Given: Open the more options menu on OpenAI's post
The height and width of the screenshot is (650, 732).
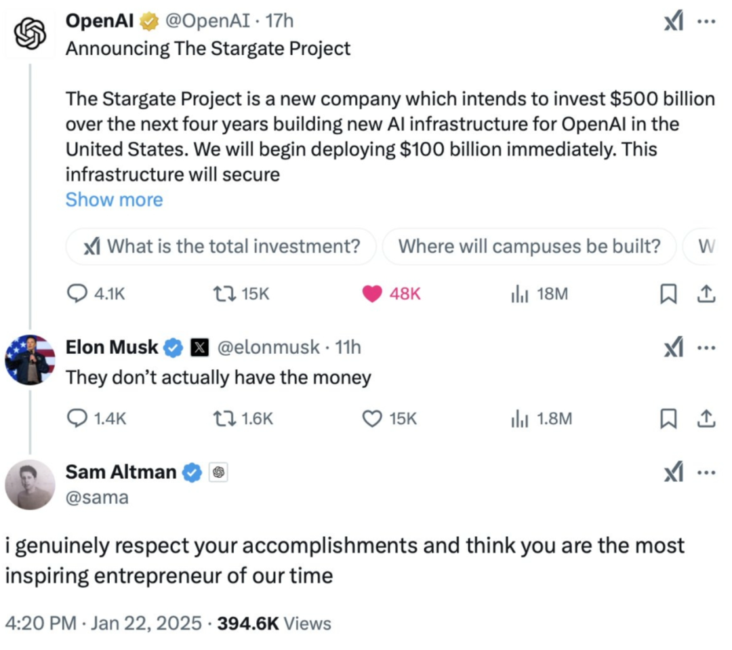Looking at the screenshot, I should [706, 22].
